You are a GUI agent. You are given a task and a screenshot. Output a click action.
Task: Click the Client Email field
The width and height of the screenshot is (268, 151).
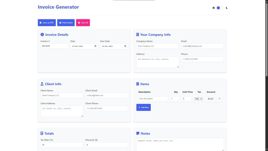pos(106,96)
